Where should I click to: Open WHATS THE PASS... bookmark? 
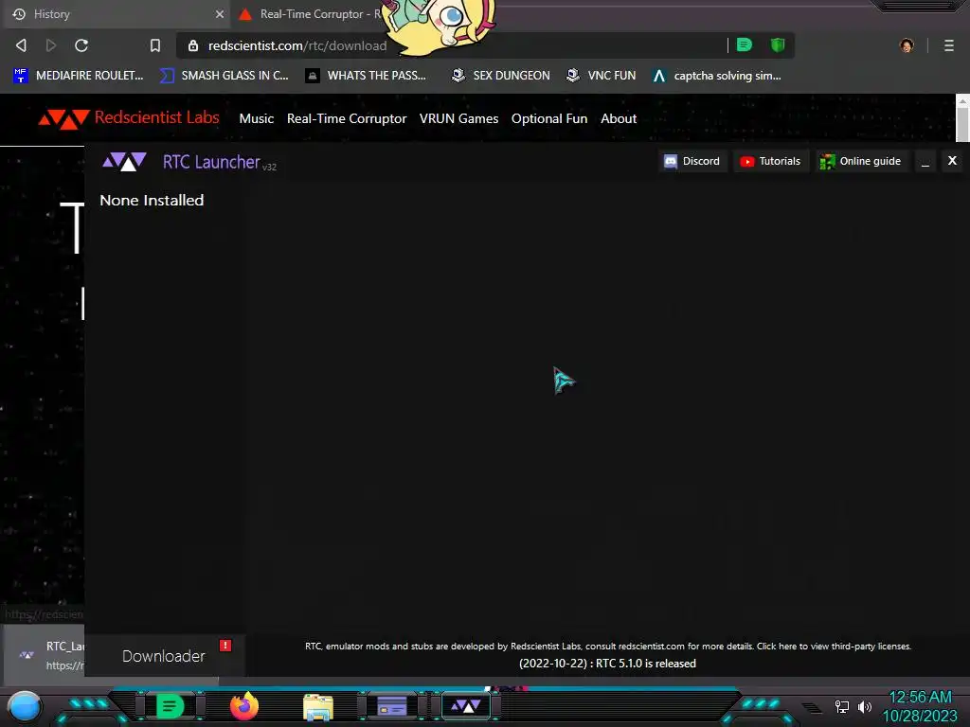(366, 76)
